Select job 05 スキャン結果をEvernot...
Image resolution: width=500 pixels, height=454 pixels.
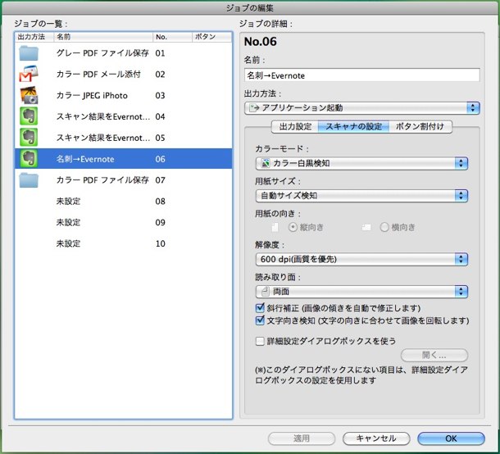pyautogui.click(x=124, y=138)
